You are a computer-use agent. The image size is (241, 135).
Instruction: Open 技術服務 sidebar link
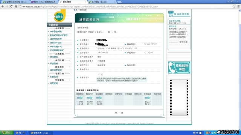point(54,57)
